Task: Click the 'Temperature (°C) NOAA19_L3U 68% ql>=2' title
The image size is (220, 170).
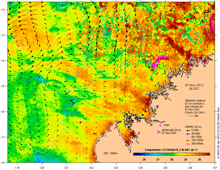Action: [x=171, y=150]
